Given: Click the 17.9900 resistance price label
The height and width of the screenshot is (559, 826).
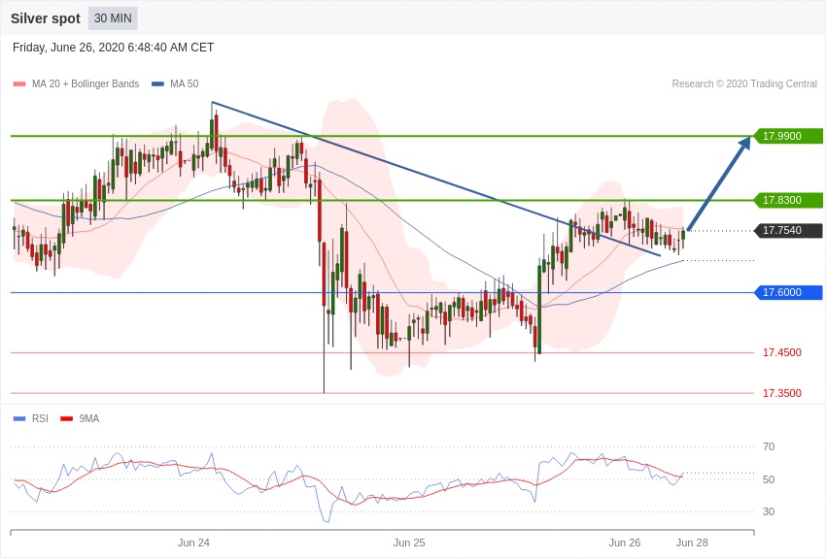Looking at the screenshot, I should pyautogui.click(x=788, y=136).
